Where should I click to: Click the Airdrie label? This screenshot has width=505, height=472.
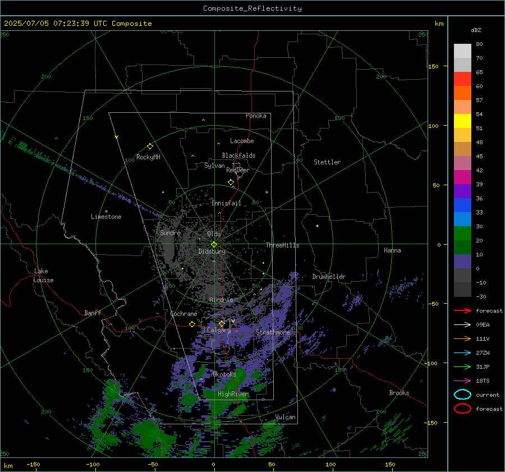click(221, 300)
